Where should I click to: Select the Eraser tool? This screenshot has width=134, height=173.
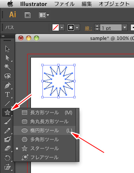point(8,148)
